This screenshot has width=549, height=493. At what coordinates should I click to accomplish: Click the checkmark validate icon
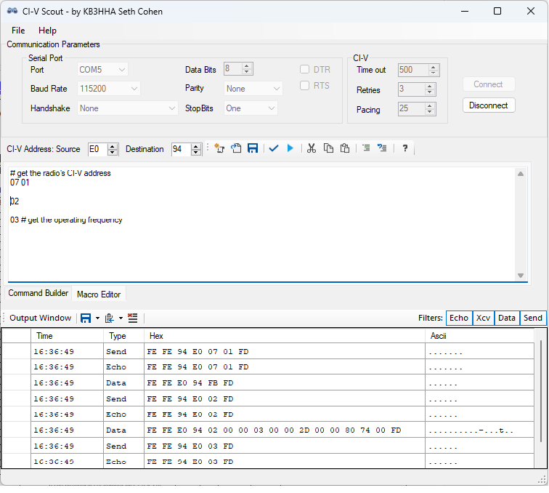coord(274,148)
